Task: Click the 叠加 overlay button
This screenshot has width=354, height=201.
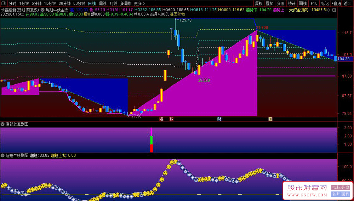Action: pyautogui.click(x=269, y=4)
